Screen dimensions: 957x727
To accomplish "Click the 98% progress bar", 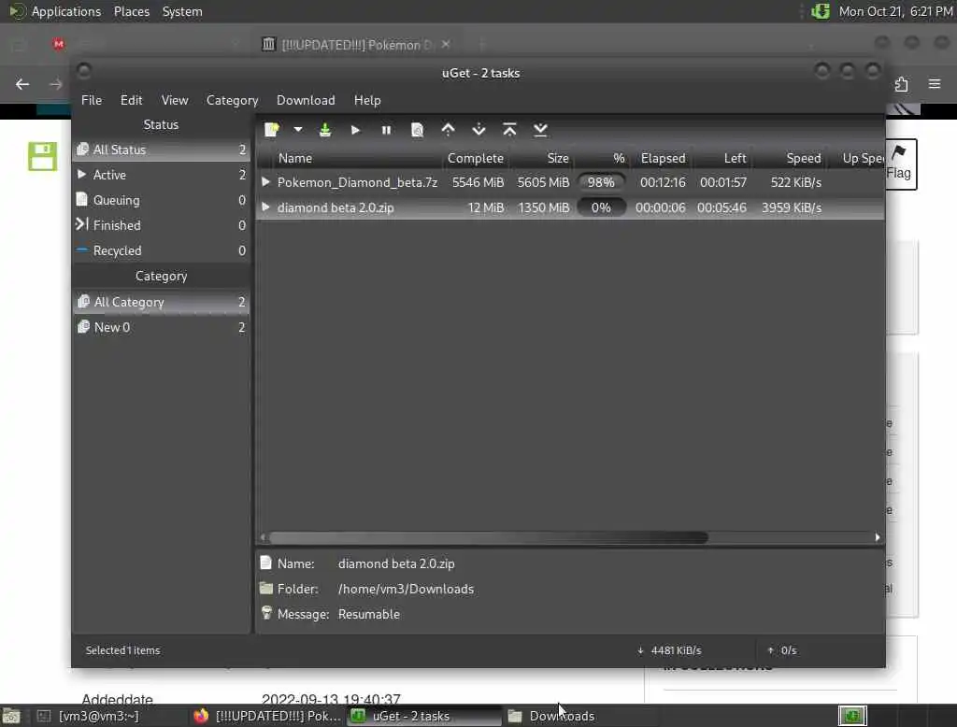I will coord(601,182).
